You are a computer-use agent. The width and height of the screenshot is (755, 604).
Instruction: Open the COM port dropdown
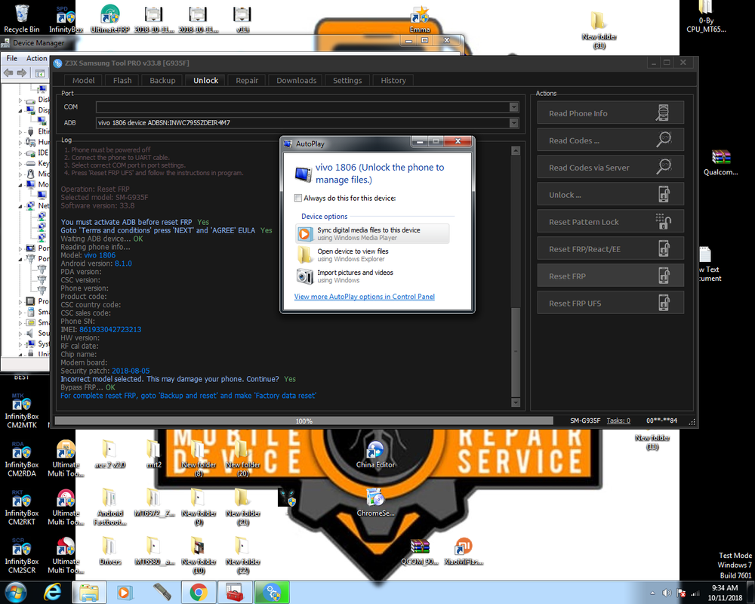pyautogui.click(x=513, y=107)
